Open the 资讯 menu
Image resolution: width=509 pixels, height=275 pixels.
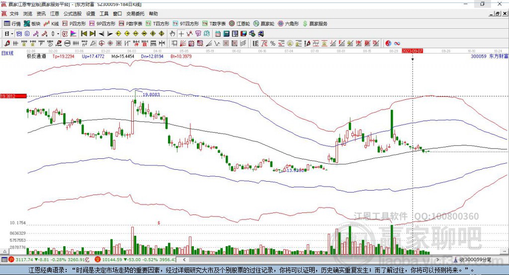click(x=41, y=13)
